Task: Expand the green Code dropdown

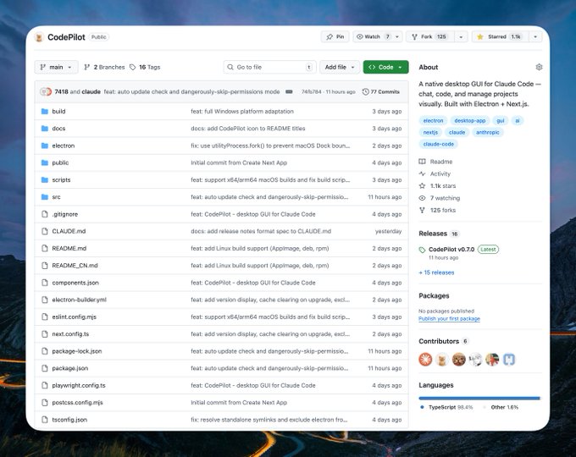Action: (x=385, y=67)
